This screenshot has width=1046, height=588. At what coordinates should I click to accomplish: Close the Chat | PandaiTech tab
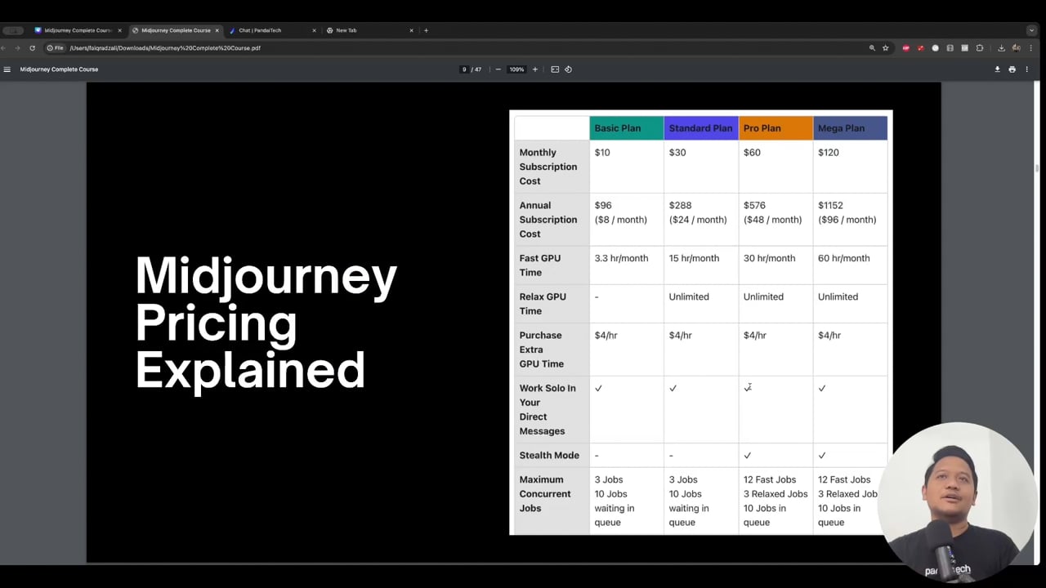314,30
